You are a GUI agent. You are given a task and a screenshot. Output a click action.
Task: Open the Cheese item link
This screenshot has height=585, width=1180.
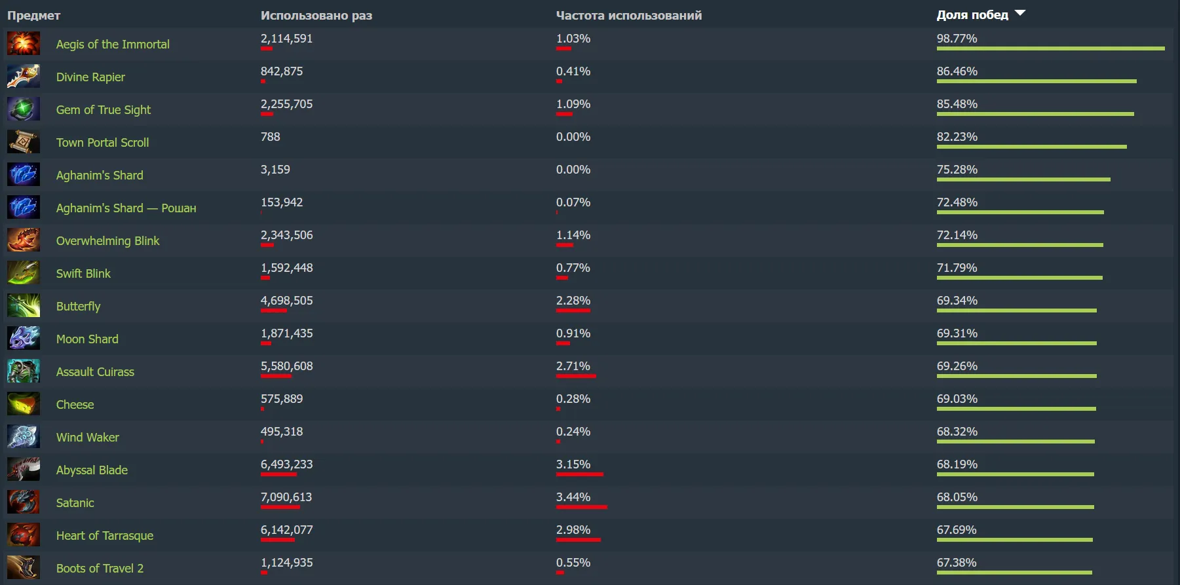[75, 404]
